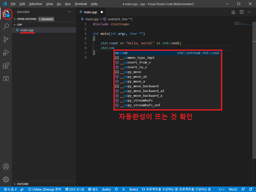Click the Accounts icon in activity bar

pyautogui.click(x=6, y=166)
